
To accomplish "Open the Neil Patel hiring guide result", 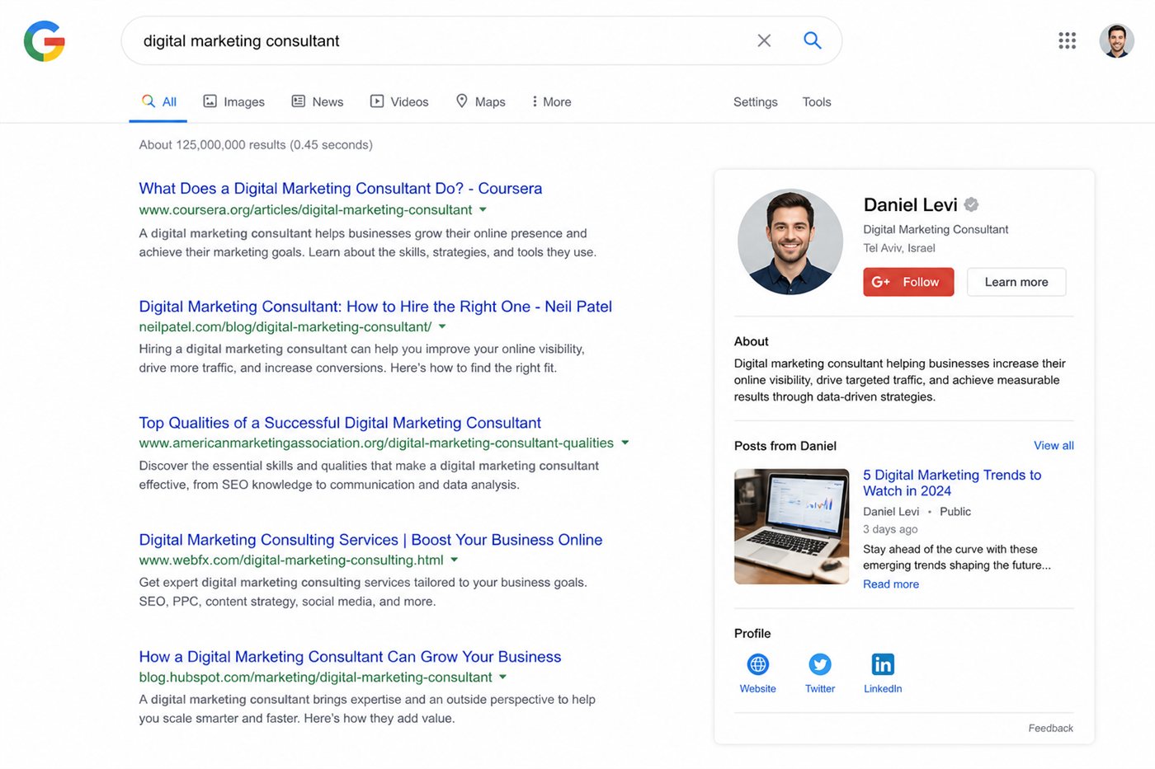I will [x=375, y=307].
